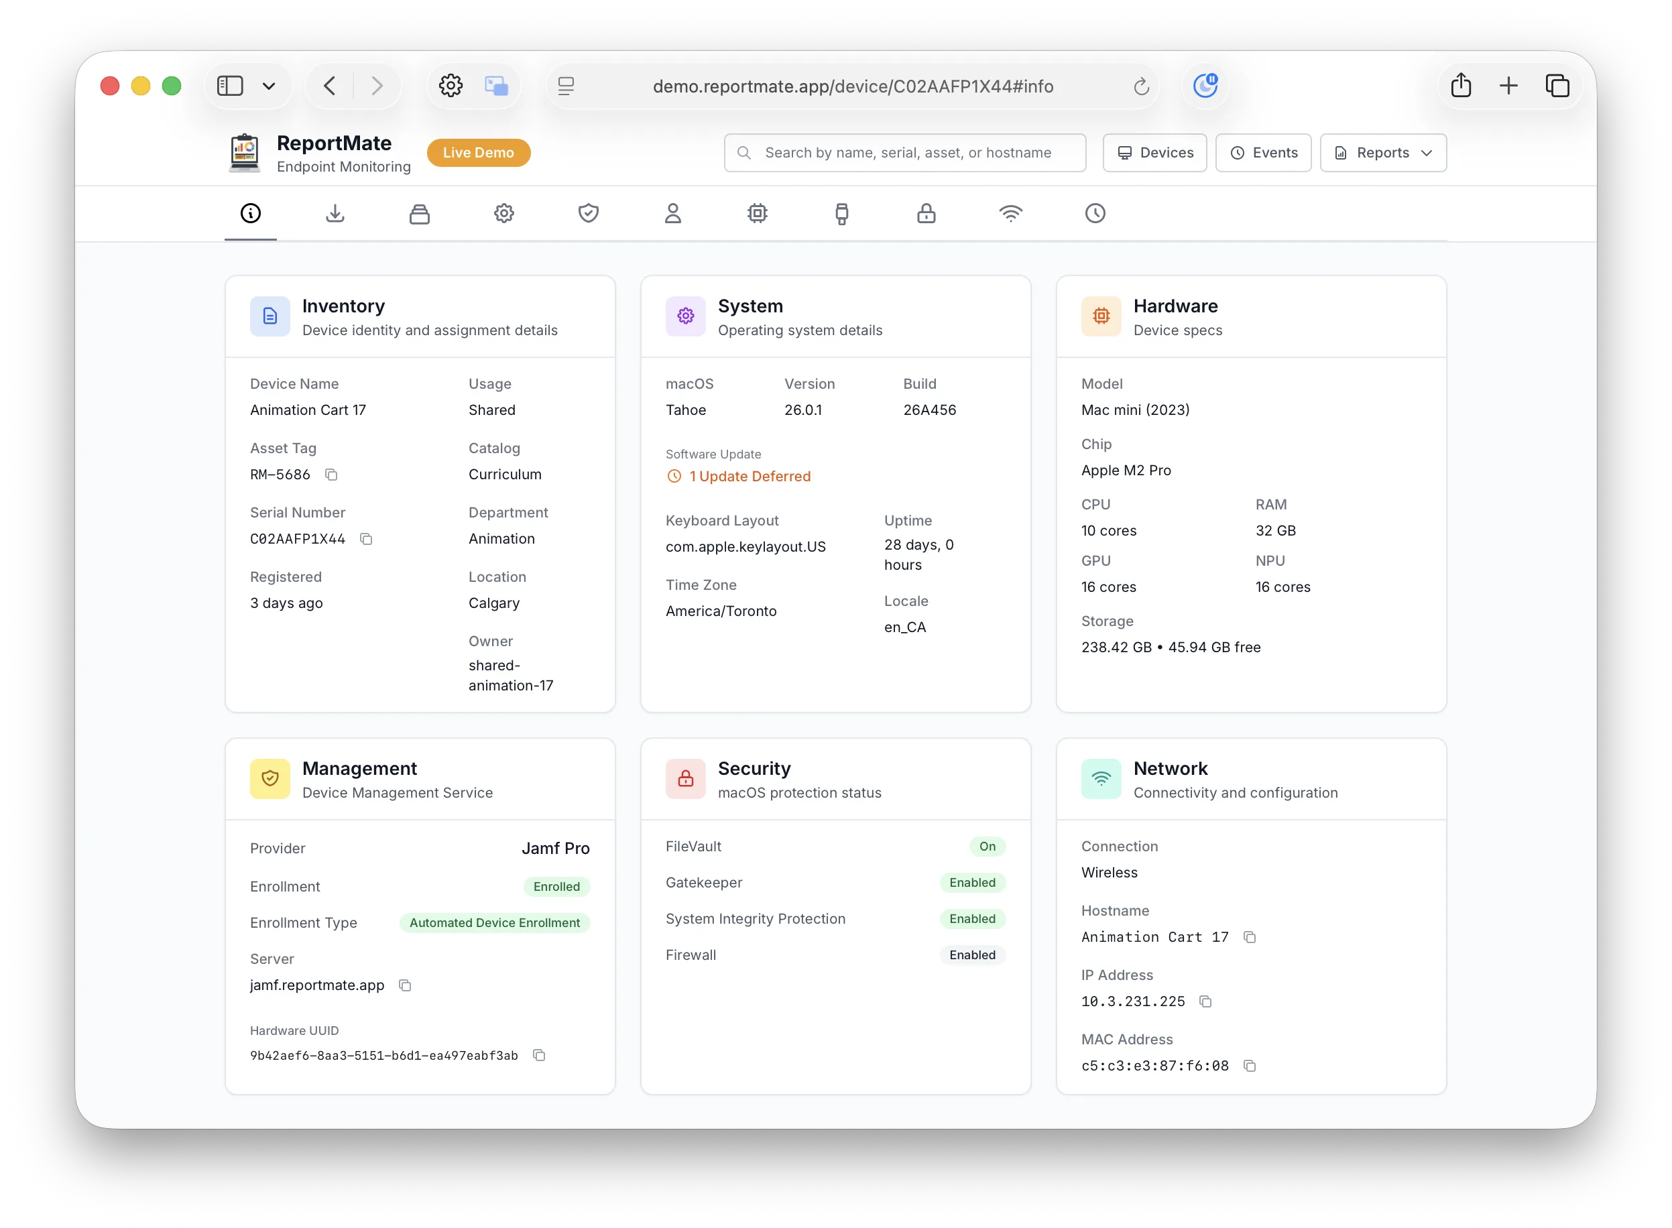
Task: Open the Applications package tab
Action: [x=419, y=213]
